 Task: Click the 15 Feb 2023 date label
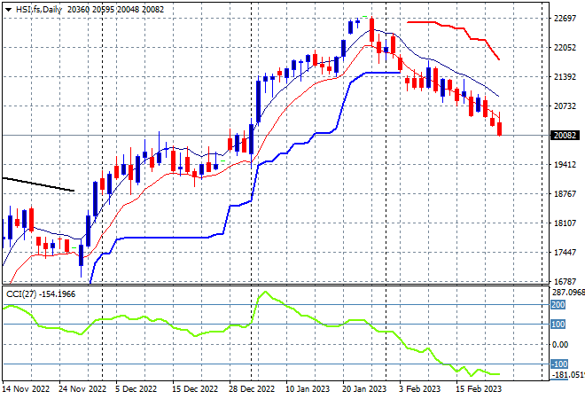tap(479, 389)
